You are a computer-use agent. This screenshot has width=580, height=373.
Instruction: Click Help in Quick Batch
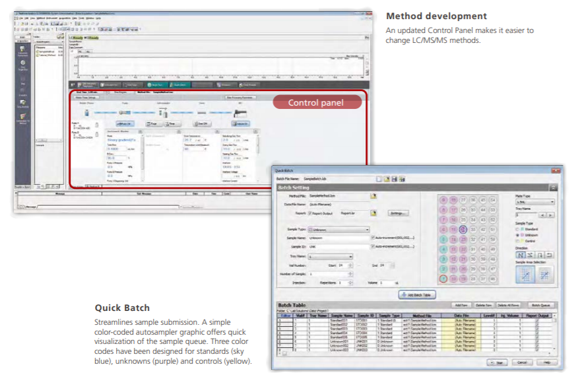(547, 362)
